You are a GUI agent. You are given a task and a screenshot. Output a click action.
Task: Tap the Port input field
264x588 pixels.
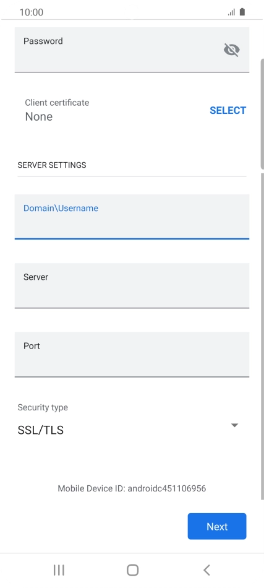tap(132, 355)
